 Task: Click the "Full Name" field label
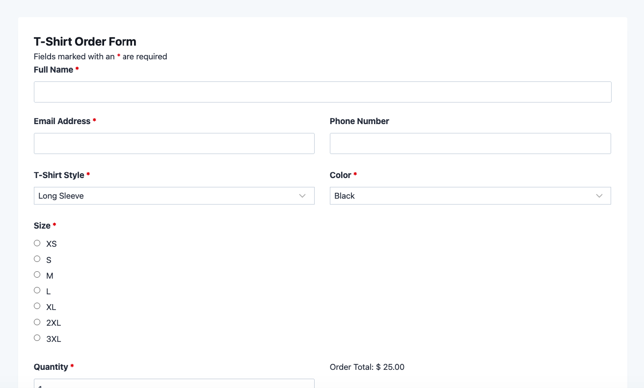54,70
